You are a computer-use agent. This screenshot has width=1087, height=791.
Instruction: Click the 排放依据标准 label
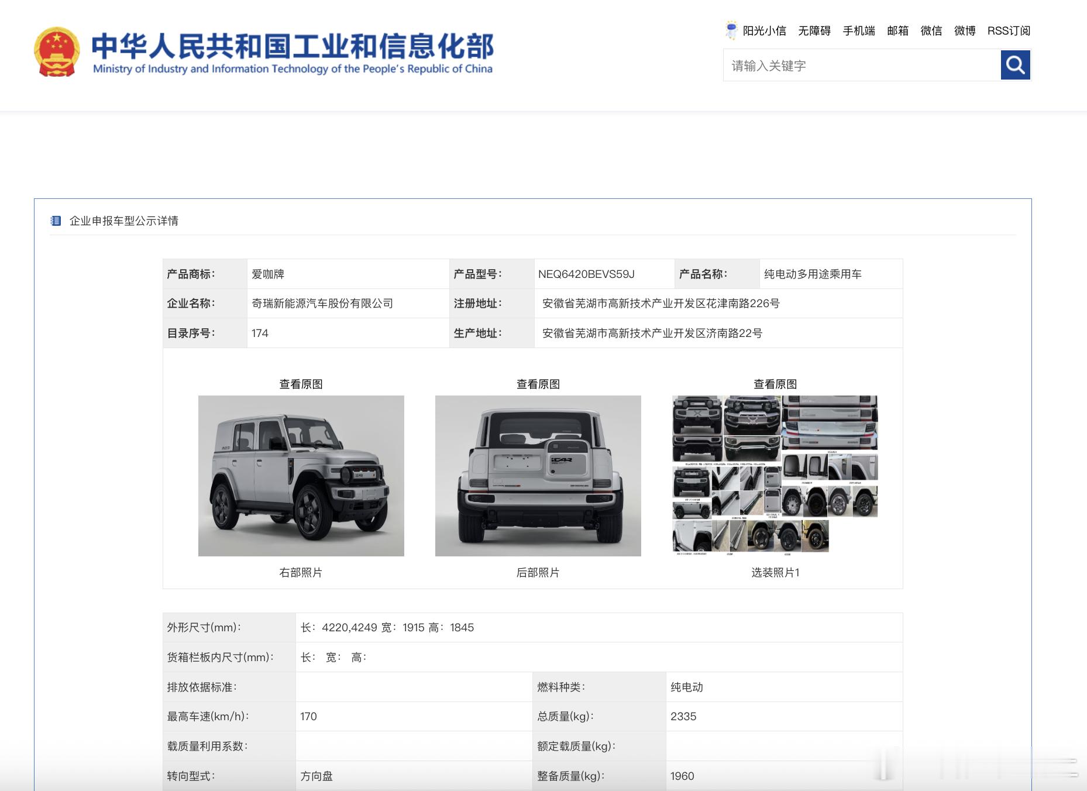[202, 687]
